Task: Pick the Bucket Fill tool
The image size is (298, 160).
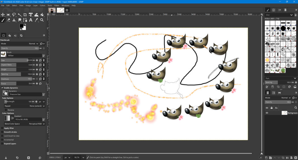Action: [42, 15]
